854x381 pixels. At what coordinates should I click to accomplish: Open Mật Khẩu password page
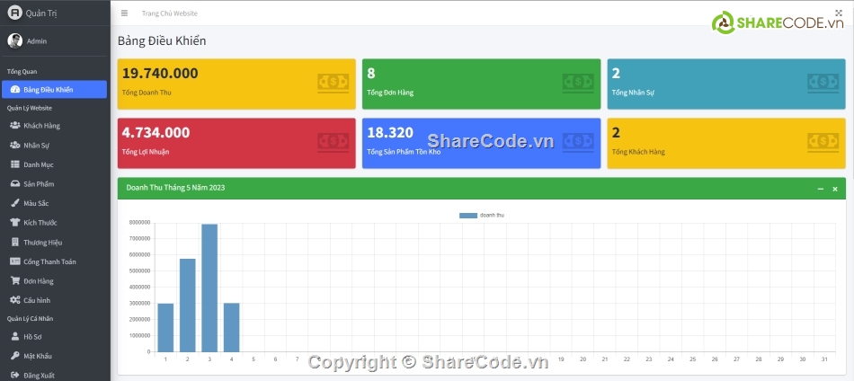[x=54, y=356]
